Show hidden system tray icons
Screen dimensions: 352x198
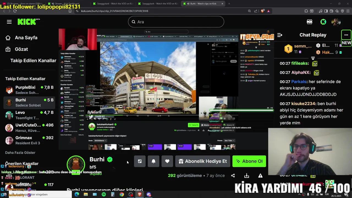299,194
